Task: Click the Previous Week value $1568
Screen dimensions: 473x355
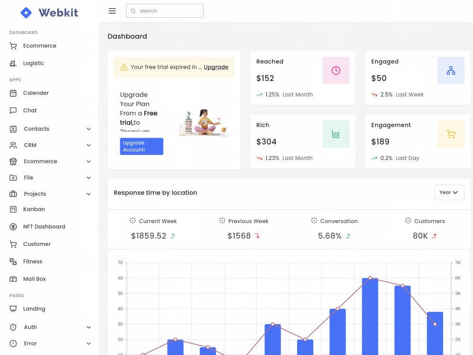Action: coord(239,236)
